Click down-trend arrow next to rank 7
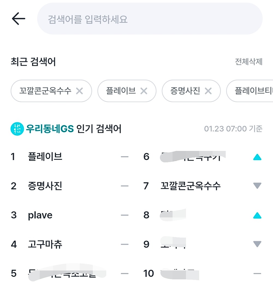 257,186
